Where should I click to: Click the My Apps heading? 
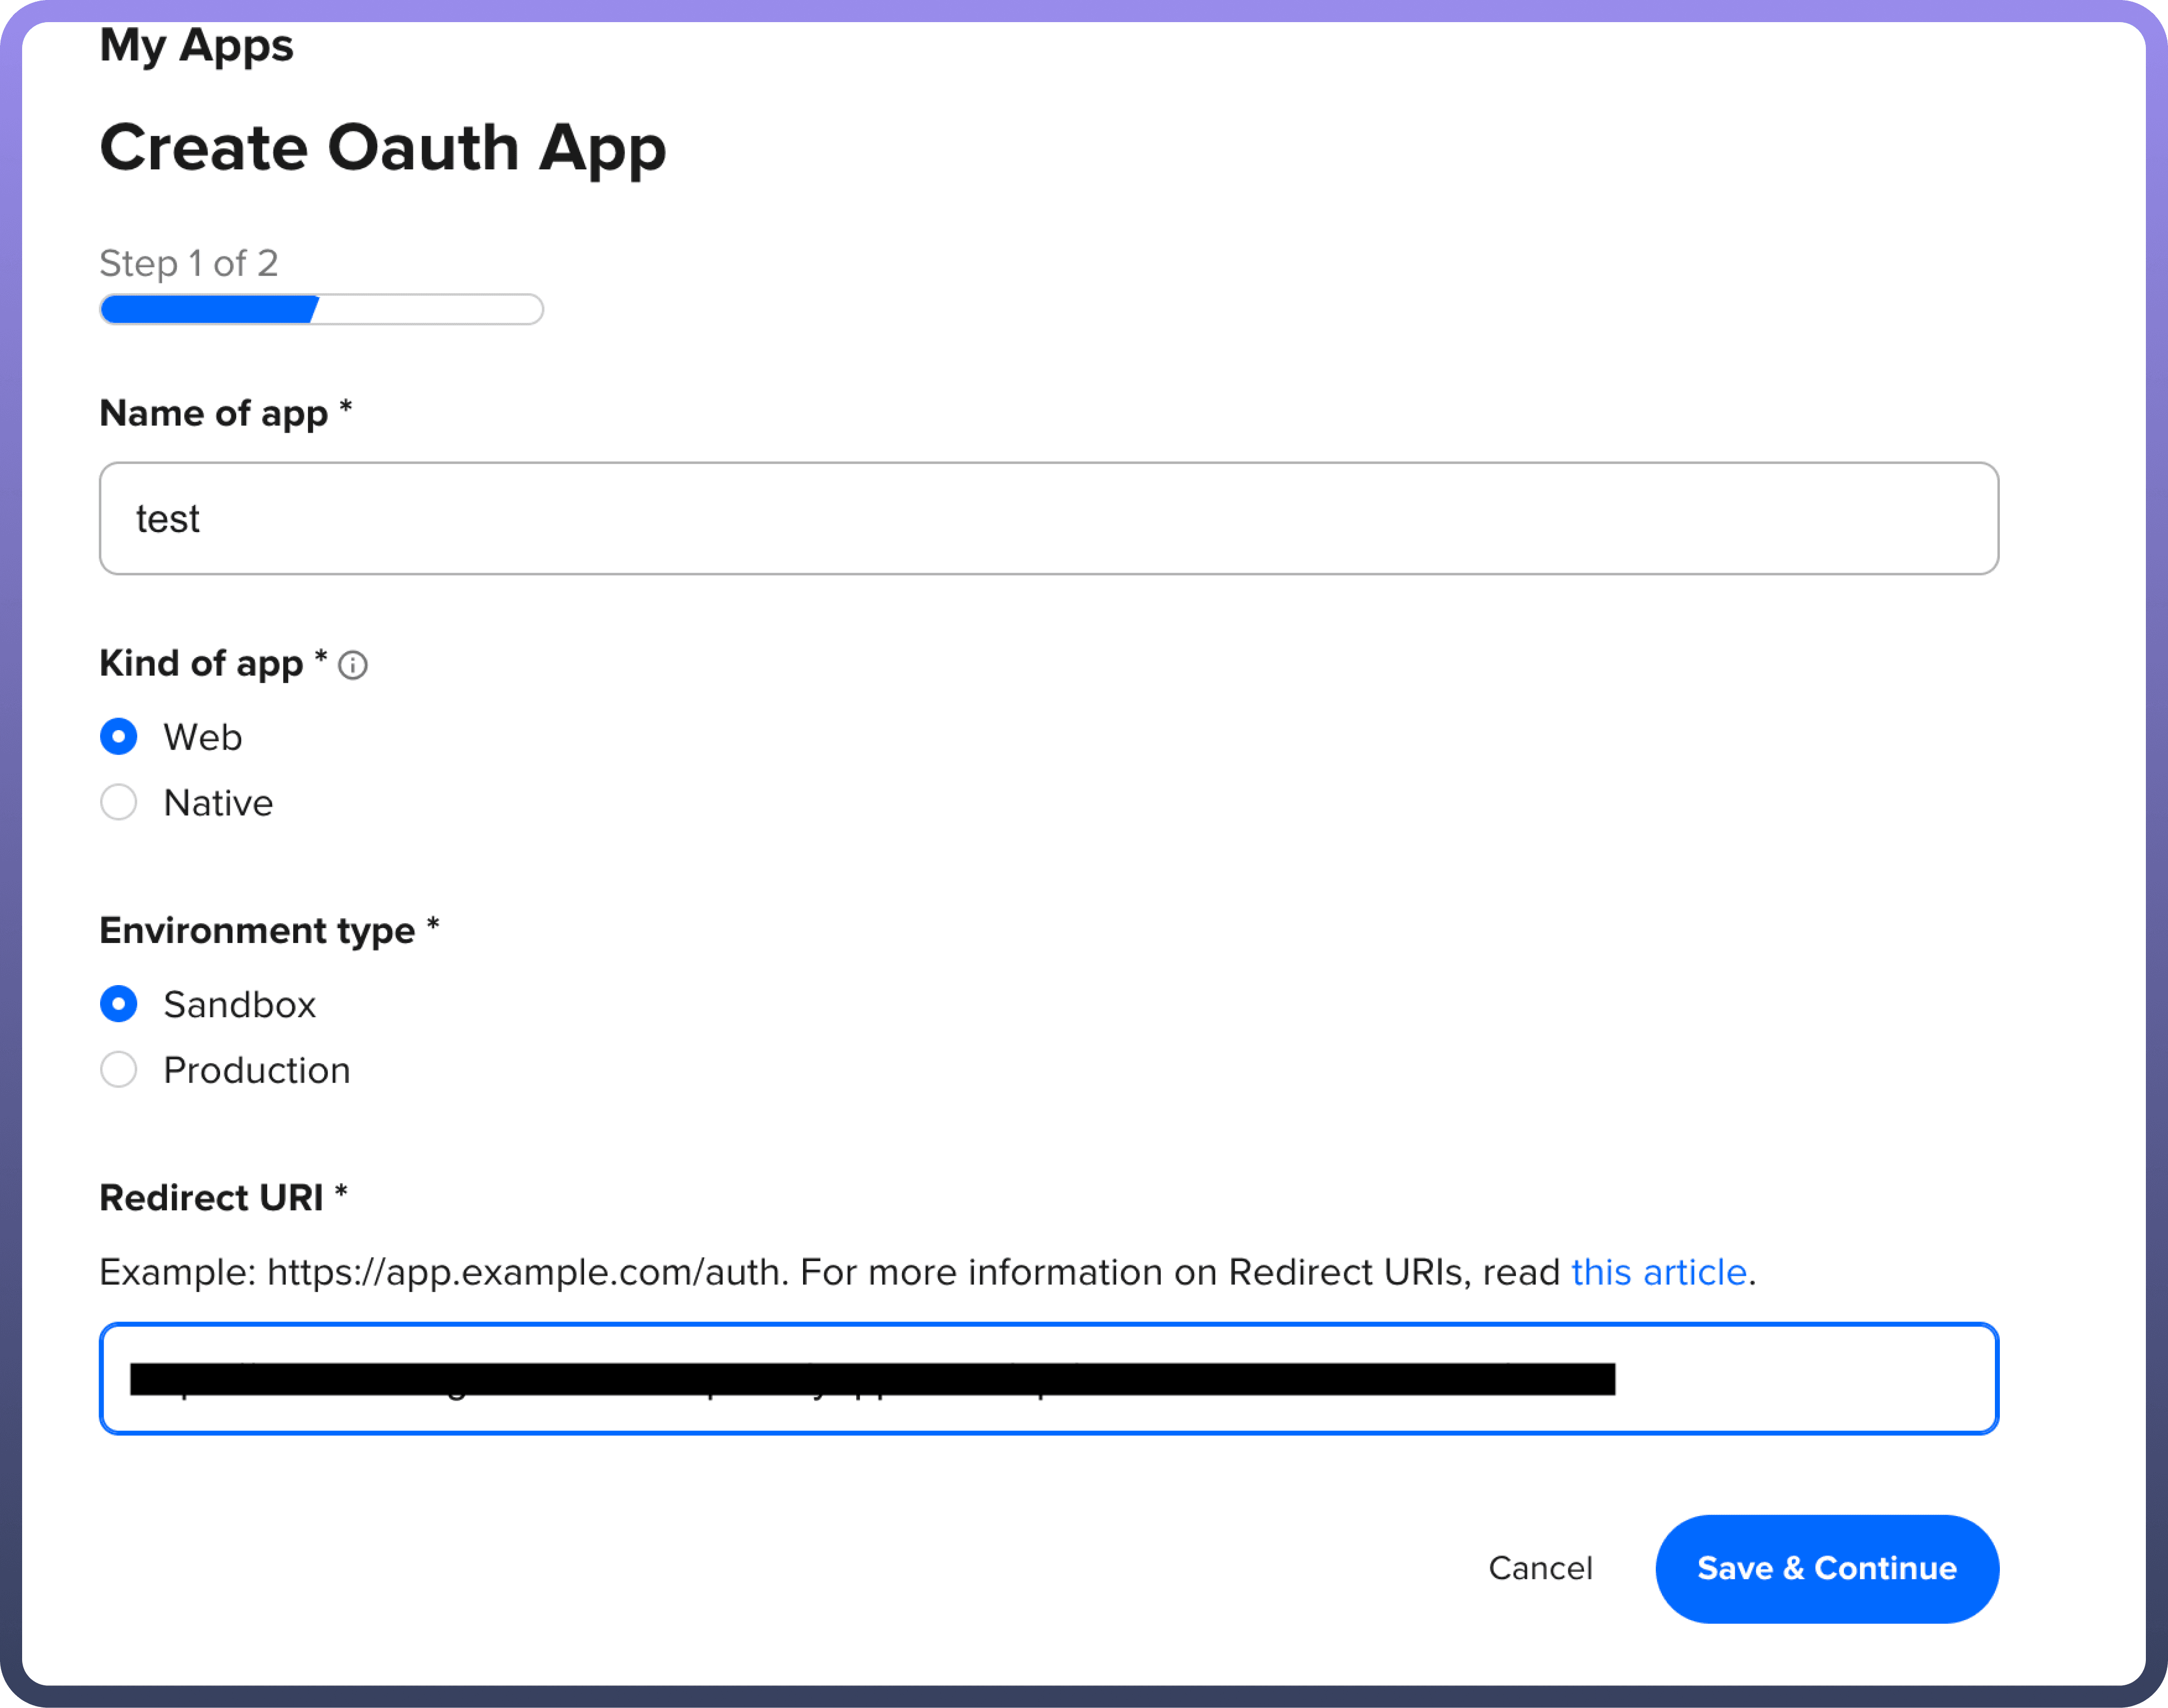197,46
